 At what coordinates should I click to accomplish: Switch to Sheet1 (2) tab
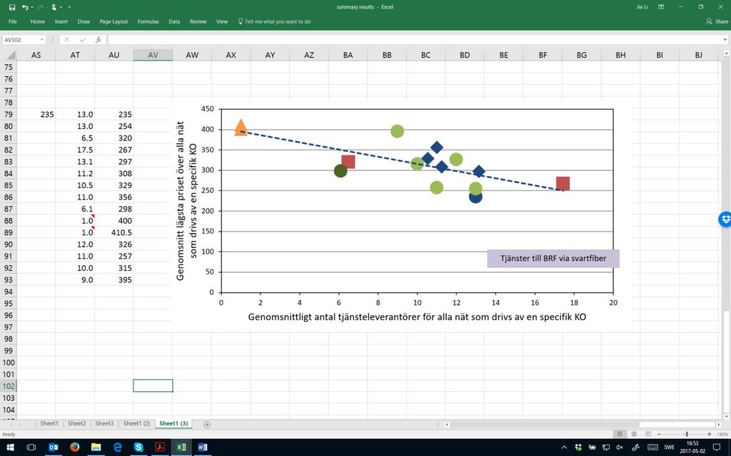click(136, 423)
